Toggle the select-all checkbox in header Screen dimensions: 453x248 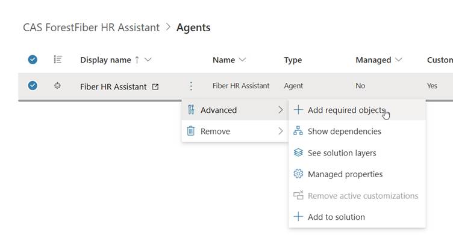click(x=33, y=59)
